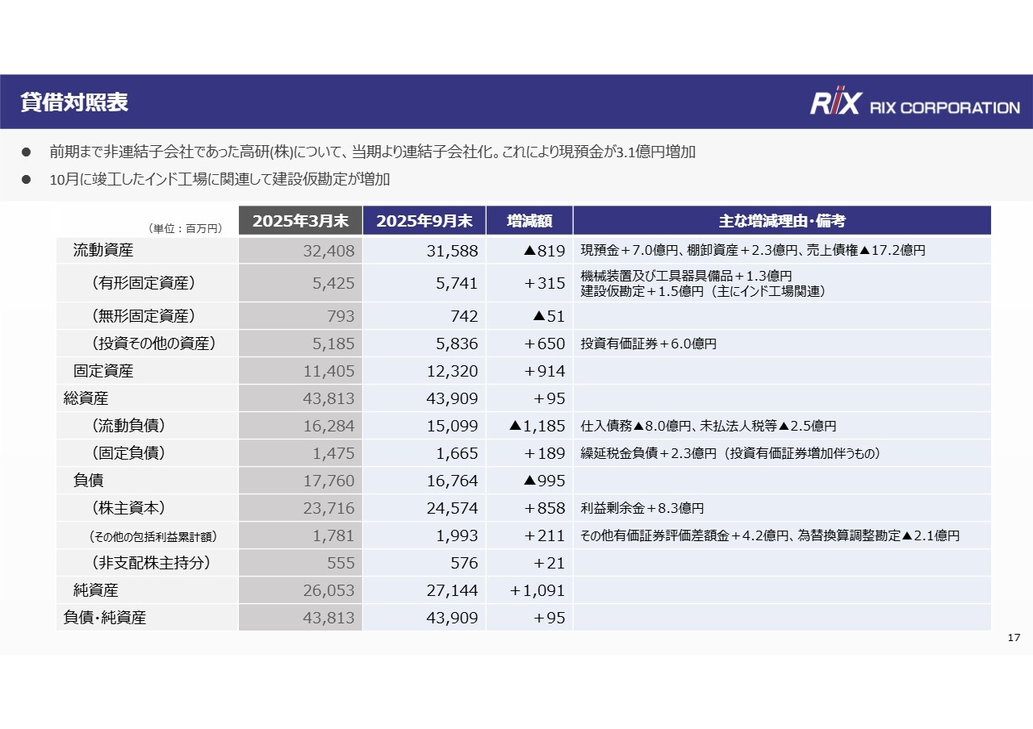Click the 利益剰余金＋8.3億円 remark
The image size is (1033, 729).
tap(642, 509)
